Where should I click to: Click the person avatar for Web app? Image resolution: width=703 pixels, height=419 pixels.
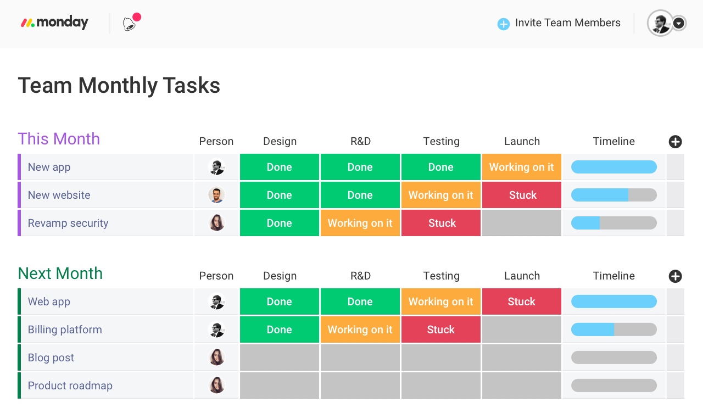(x=216, y=301)
